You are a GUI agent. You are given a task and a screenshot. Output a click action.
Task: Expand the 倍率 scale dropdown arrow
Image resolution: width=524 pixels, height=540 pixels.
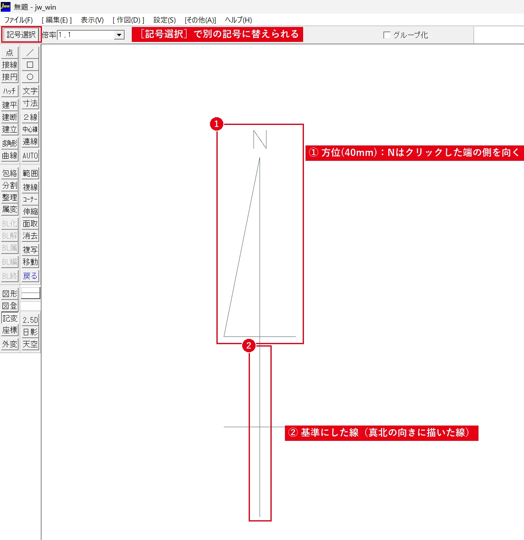(x=119, y=35)
